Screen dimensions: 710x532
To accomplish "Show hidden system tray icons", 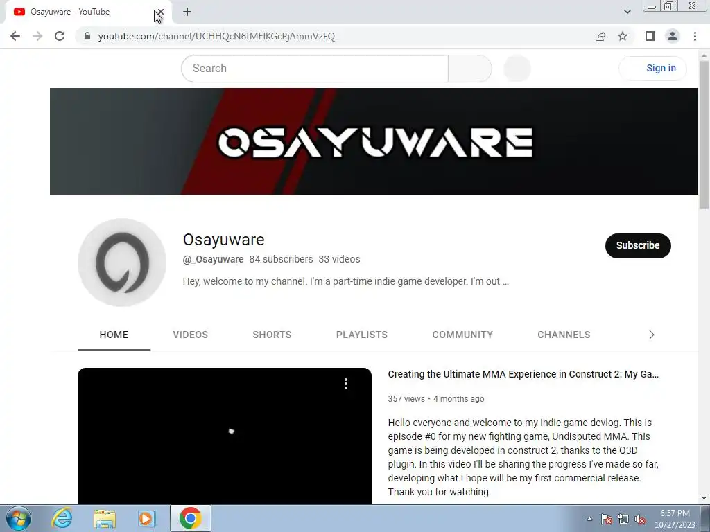I will tap(589, 519).
